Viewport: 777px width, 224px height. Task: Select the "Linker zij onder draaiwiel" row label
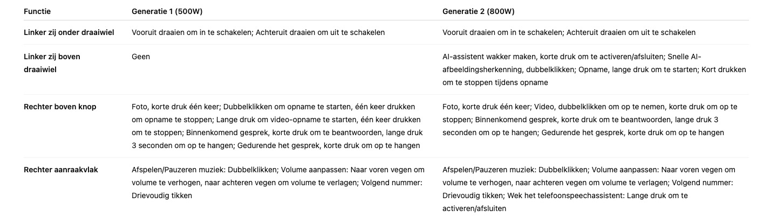(x=69, y=32)
